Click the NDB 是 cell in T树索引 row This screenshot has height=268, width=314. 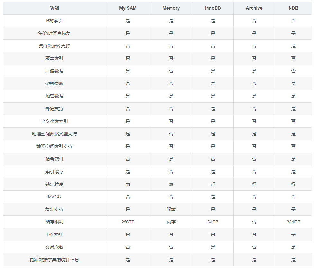pos(293,234)
